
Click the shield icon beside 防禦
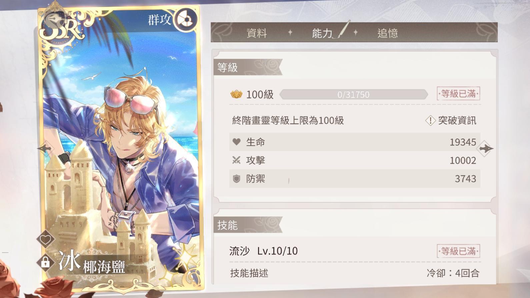(236, 179)
